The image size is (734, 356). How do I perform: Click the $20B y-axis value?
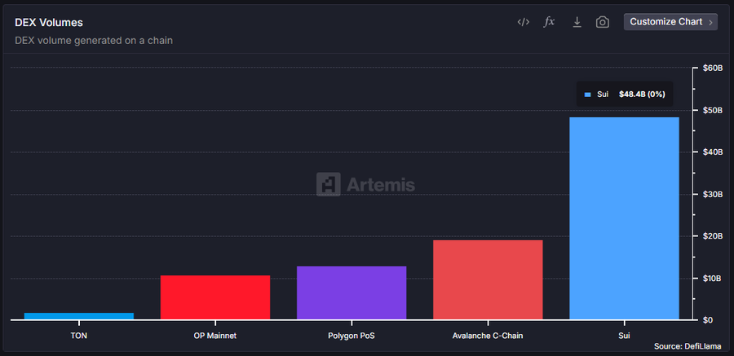pyautogui.click(x=713, y=236)
